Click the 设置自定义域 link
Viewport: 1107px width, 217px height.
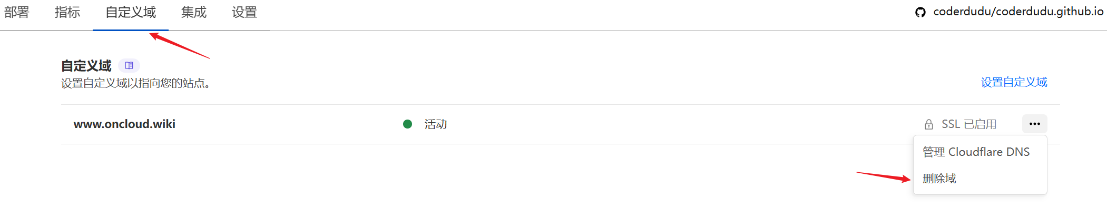[1014, 82]
